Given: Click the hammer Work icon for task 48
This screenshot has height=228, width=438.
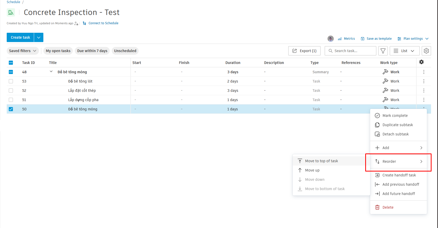Looking at the screenshot, I should (385, 72).
